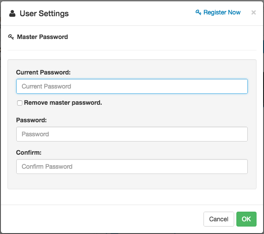Image resolution: width=264 pixels, height=234 pixels.
Task: Click the user silhouette icon in header
Action: coord(12,14)
